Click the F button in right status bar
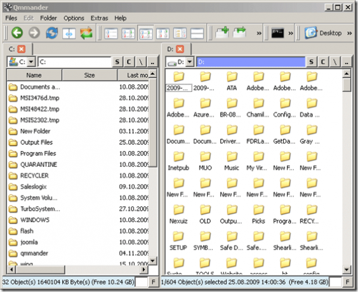Image resolution: width=358 pixels, height=292 pixels. point(347,282)
